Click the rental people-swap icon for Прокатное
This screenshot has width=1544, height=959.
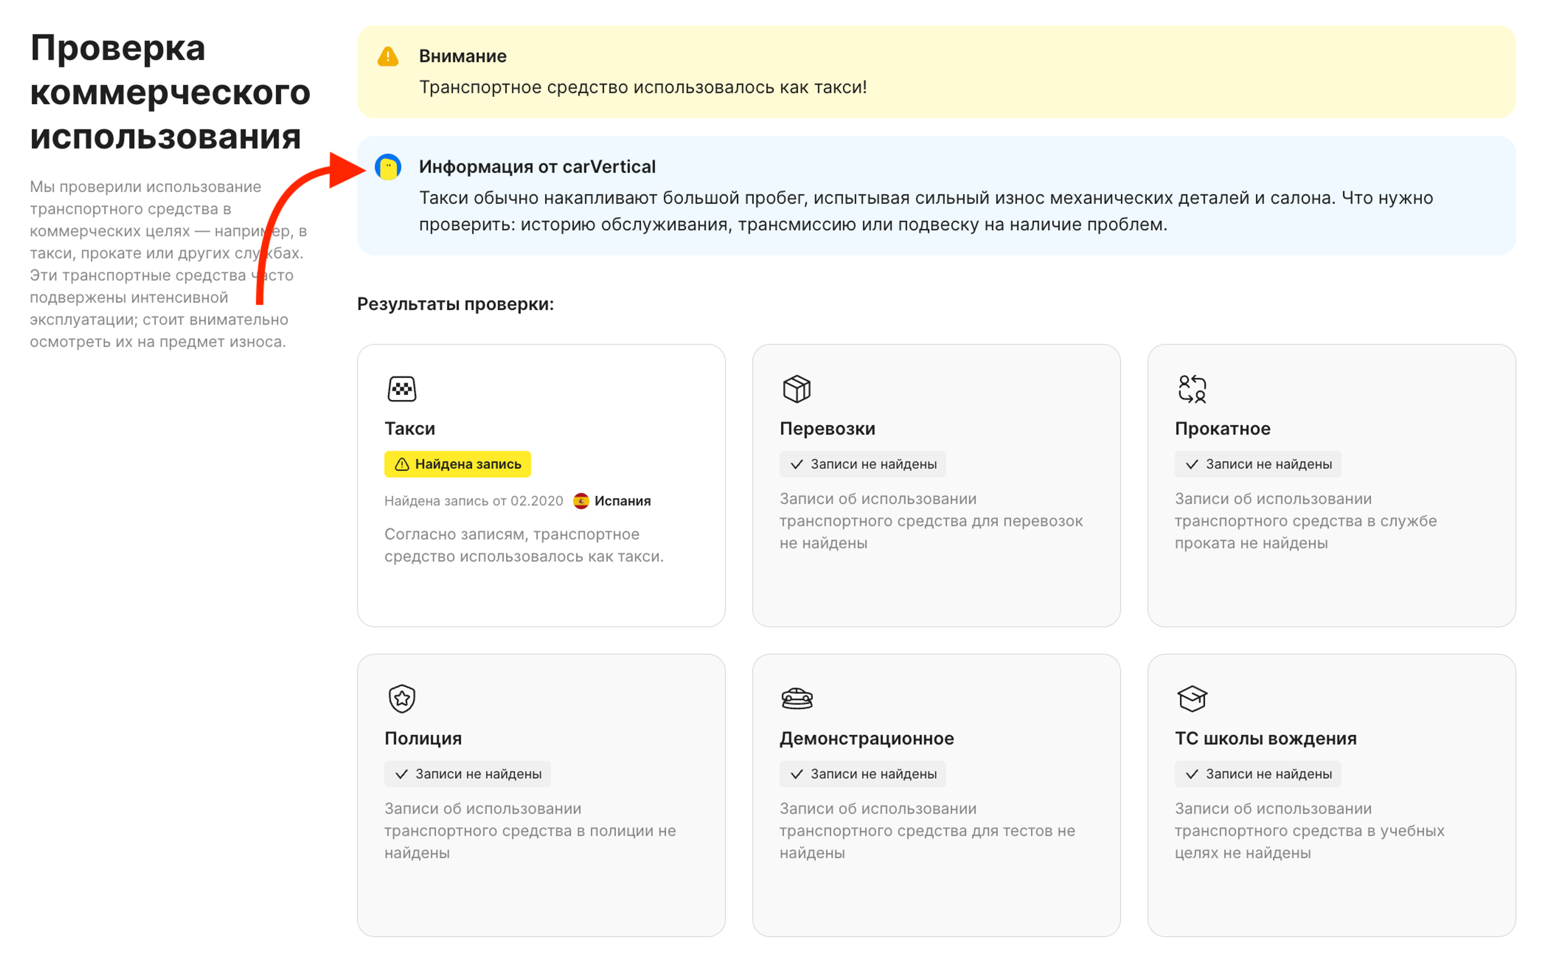(x=1192, y=389)
